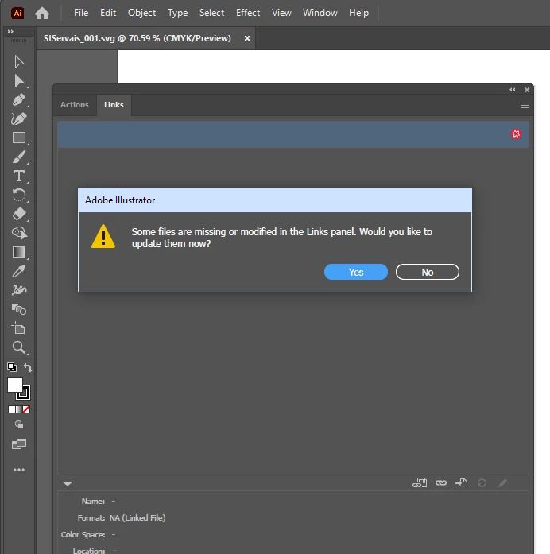Open the Help menu

(359, 13)
